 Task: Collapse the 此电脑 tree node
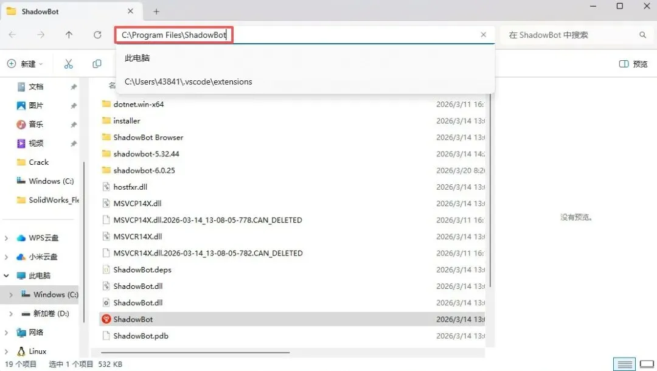(x=6, y=276)
